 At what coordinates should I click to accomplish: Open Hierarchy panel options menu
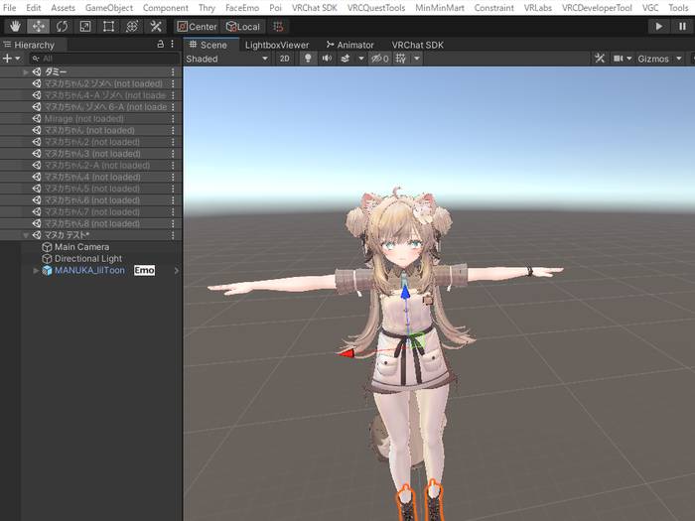coord(173,45)
